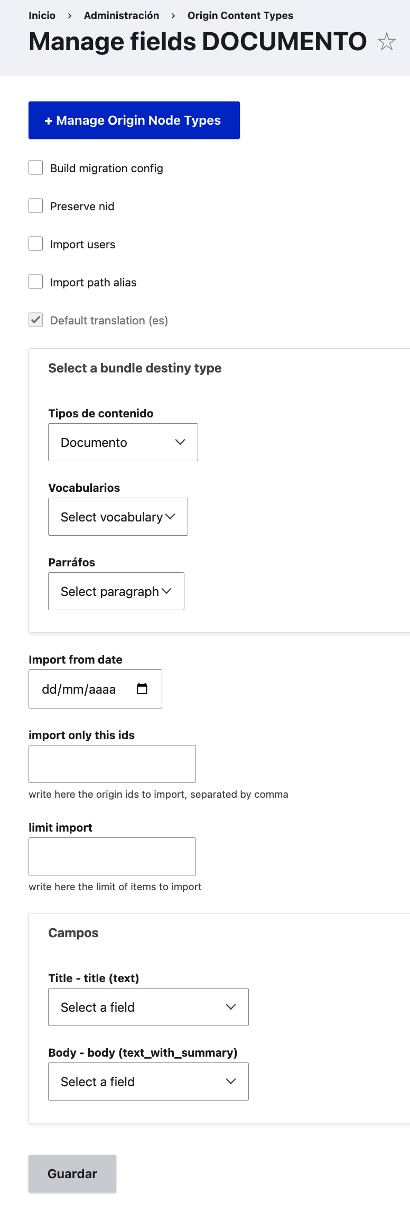The width and height of the screenshot is (410, 1212).
Task: Open the calendar picker icon in date field
Action: click(x=142, y=689)
